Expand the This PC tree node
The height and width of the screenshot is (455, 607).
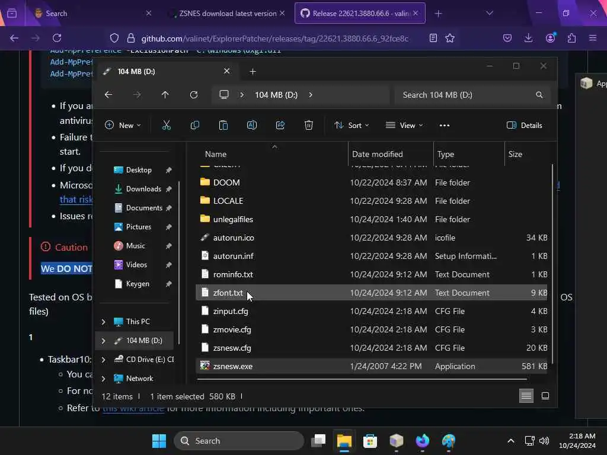click(103, 322)
